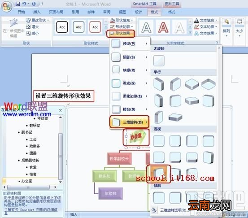Choose fourth 透视 preset in top row
The height and width of the screenshot is (218, 248).
(209, 141)
